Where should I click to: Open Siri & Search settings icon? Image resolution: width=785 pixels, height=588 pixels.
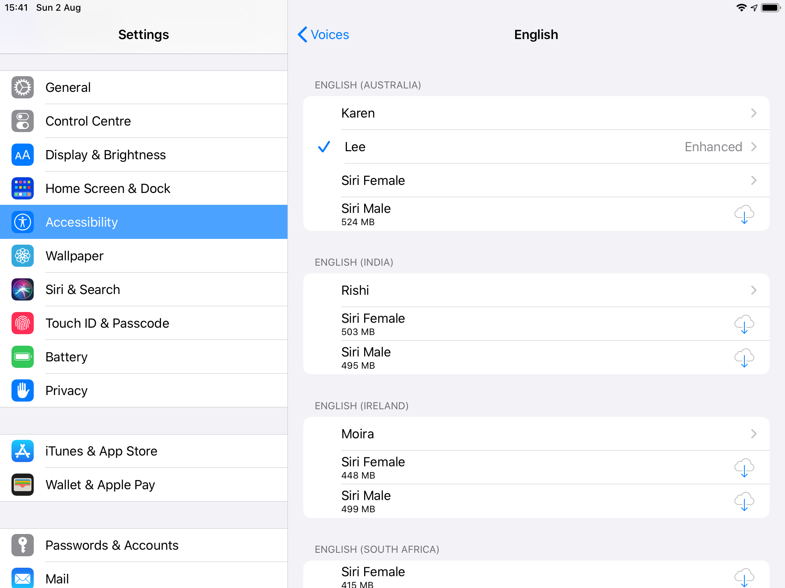point(23,289)
